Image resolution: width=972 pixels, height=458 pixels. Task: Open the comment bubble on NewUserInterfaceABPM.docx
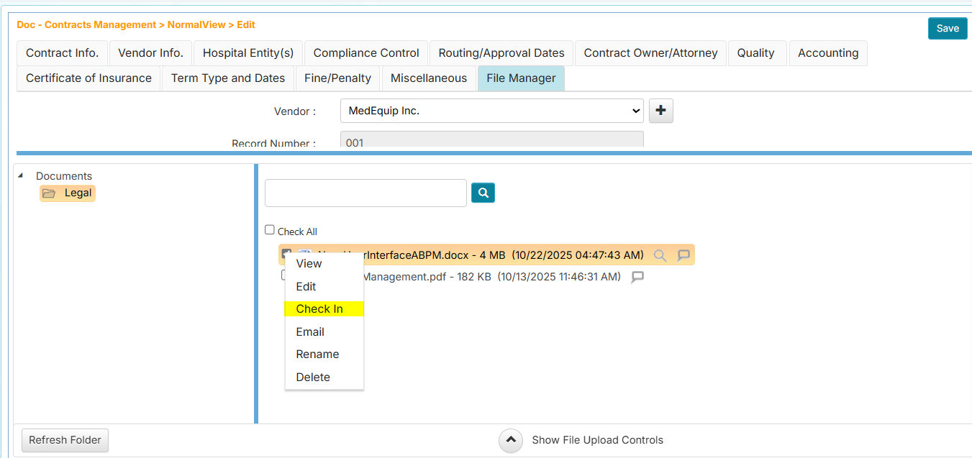[x=683, y=255]
